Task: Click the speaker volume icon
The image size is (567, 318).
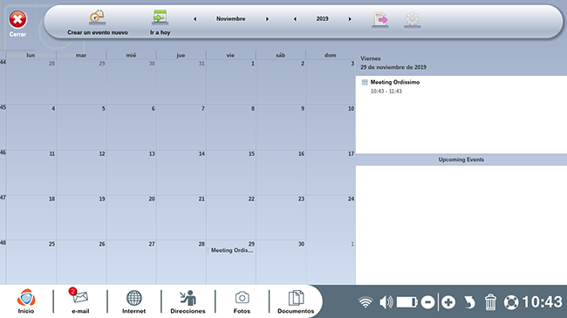Action: 386,302
